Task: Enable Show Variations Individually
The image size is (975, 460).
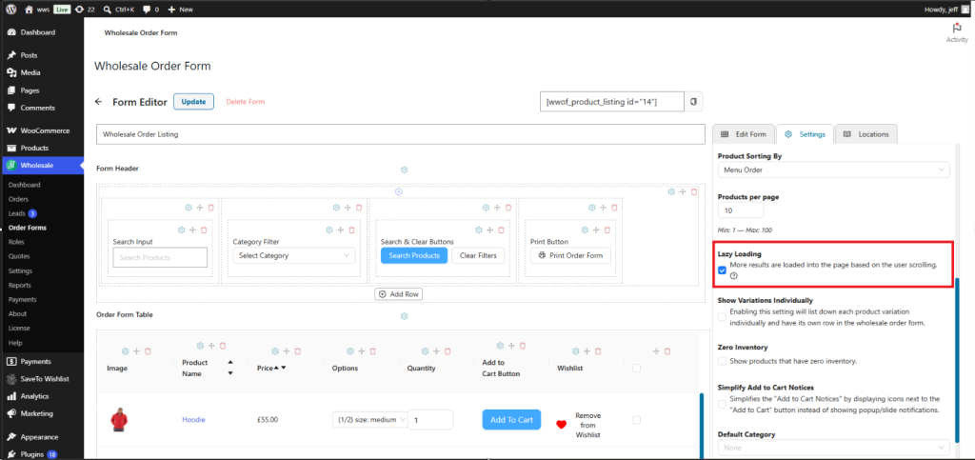Action: pos(722,317)
